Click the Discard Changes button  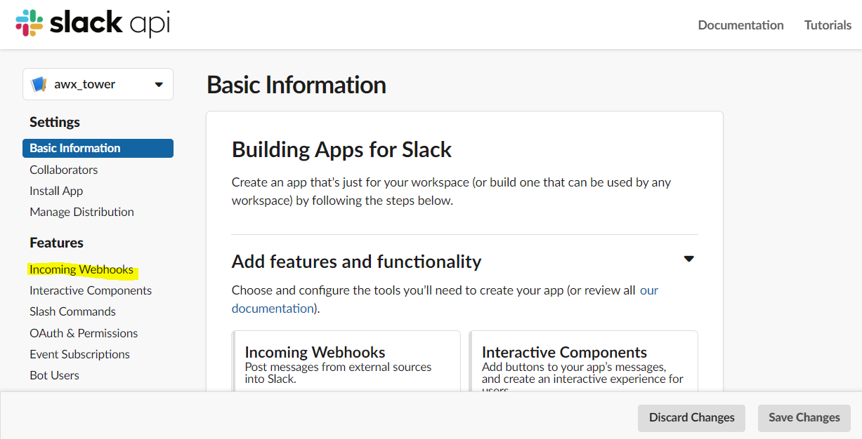[x=692, y=417]
